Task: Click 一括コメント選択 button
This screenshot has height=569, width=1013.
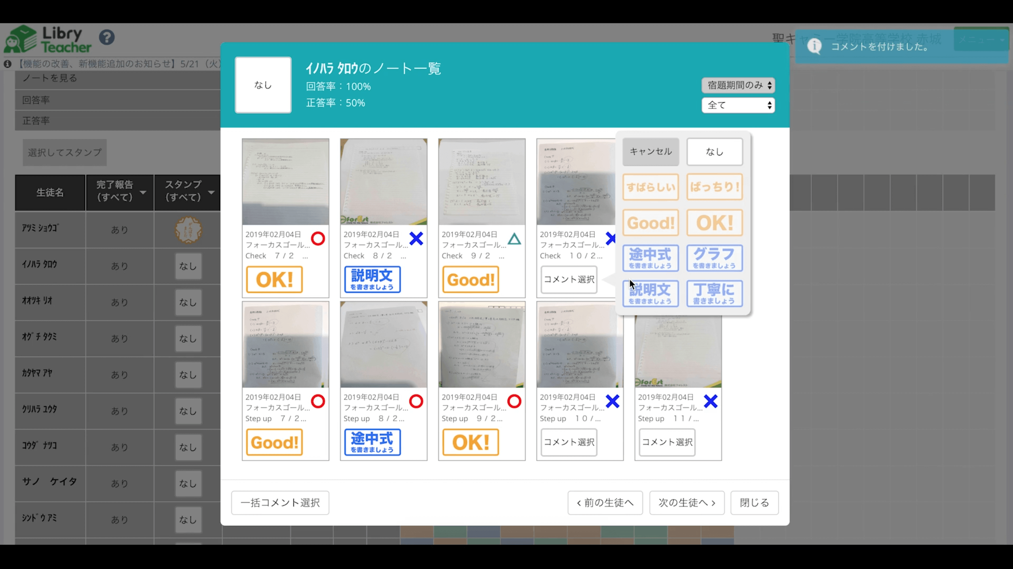Action: [280, 503]
